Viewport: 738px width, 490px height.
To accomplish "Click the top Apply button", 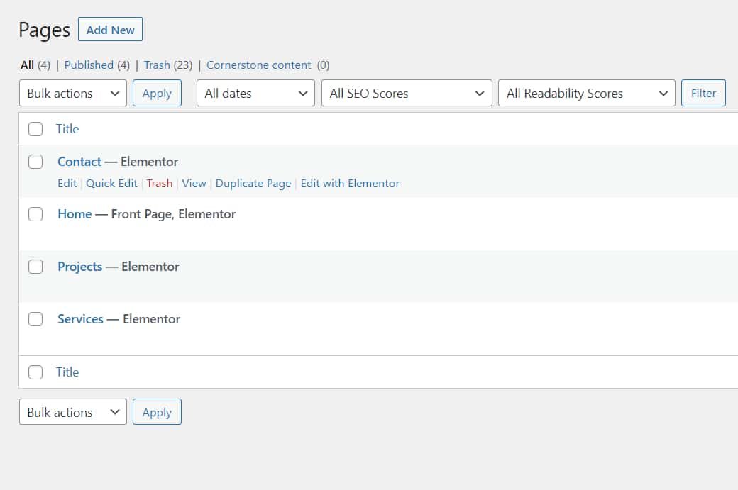I will 157,94.
